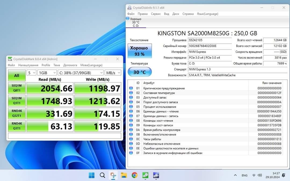Click the volume speaker tray icon
Image resolution: width=290 pixels, height=181 pixels.
[x=260, y=175]
